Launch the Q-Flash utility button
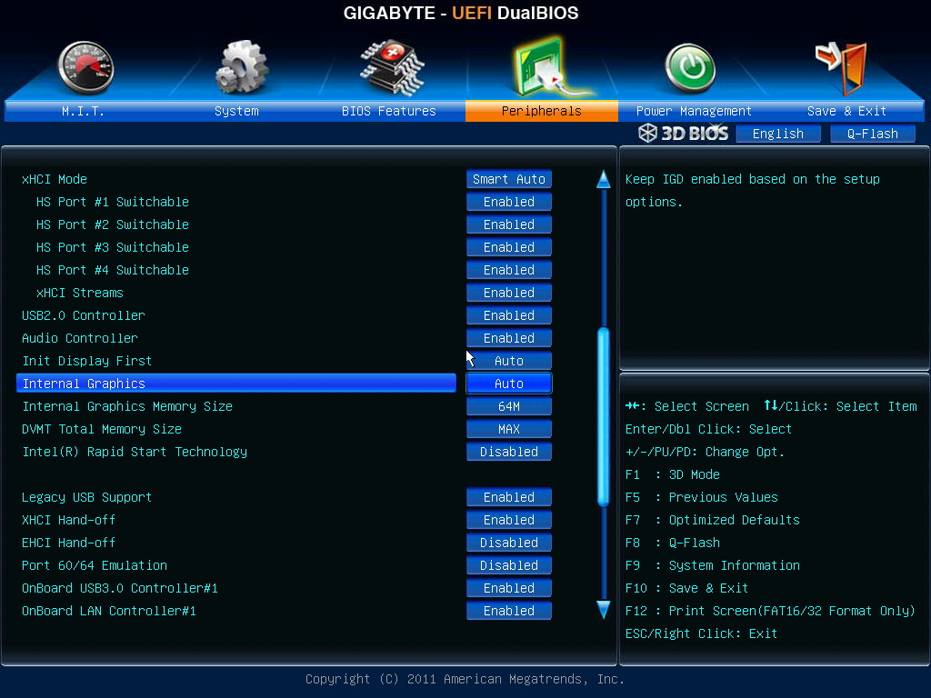 [x=872, y=134]
